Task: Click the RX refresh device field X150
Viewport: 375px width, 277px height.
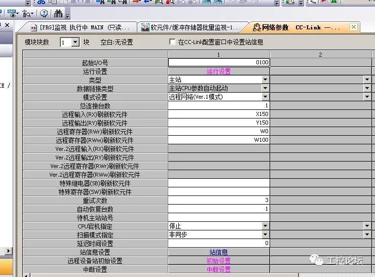Action: 219,114
